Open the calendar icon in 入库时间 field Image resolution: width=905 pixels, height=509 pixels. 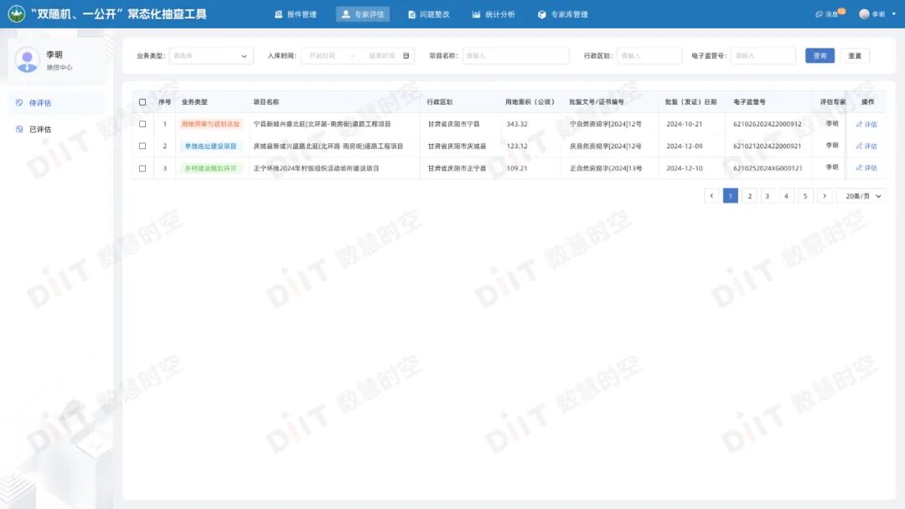pos(406,56)
